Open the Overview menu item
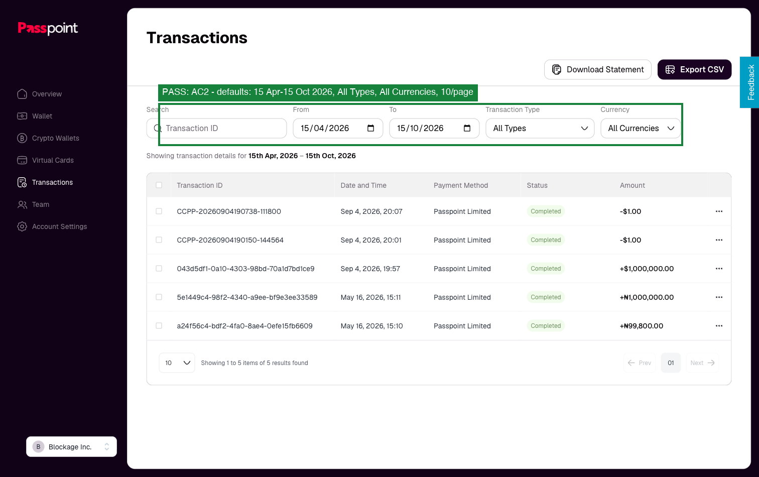The image size is (759, 477). (x=40, y=94)
